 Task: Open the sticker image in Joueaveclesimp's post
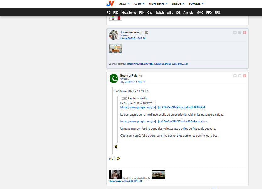[x=116, y=49]
